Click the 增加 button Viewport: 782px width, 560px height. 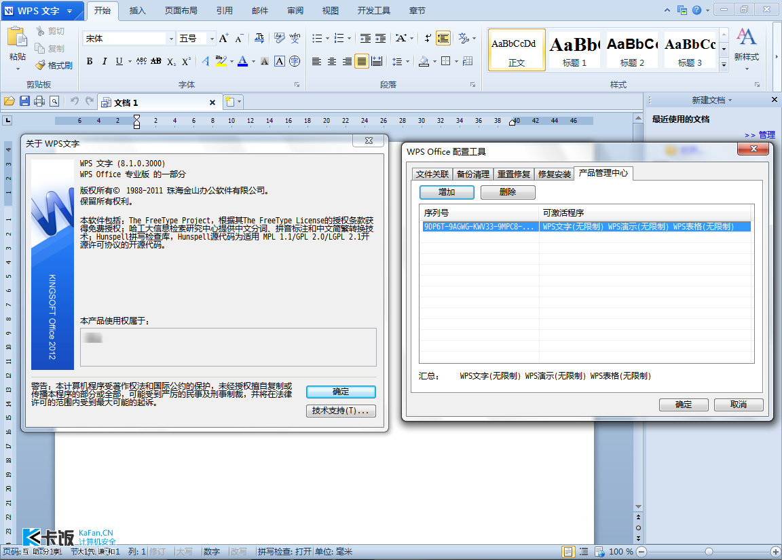pos(447,192)
